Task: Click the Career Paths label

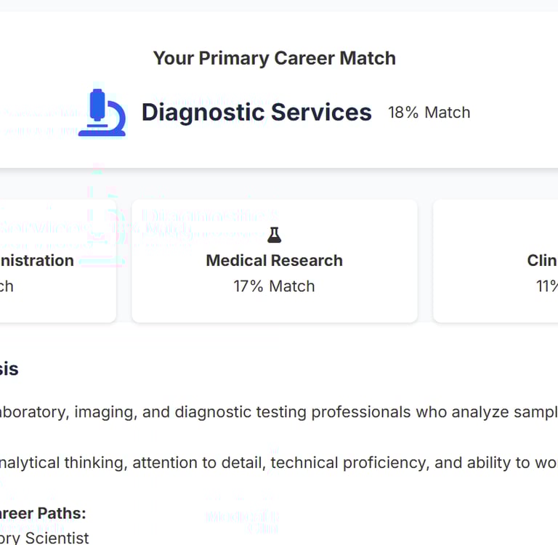Action: 43,513
